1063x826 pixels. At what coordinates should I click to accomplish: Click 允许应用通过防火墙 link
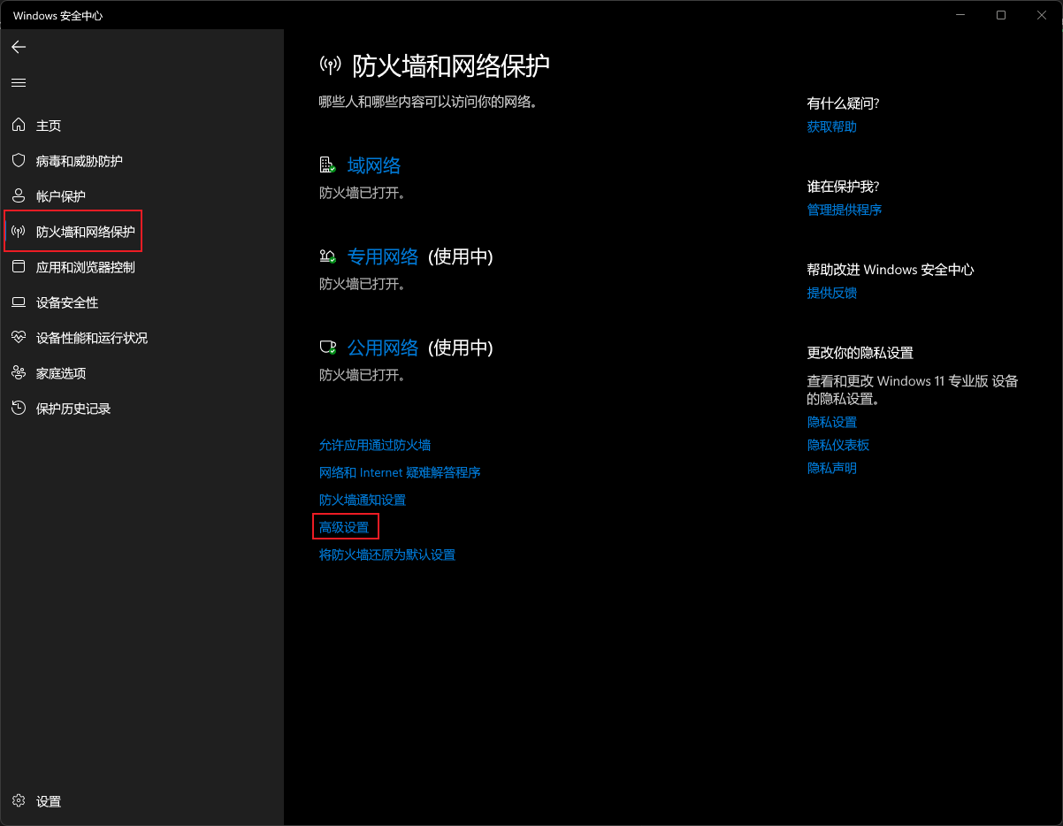point(375,445)
